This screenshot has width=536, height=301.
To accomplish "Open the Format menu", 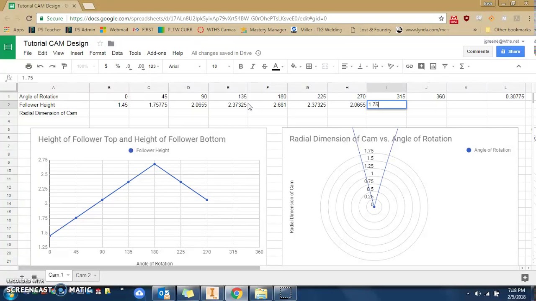I will click(x=97, y=53).
